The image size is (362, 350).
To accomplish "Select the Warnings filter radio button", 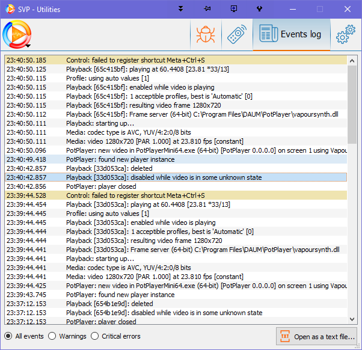I will point(52,336).
